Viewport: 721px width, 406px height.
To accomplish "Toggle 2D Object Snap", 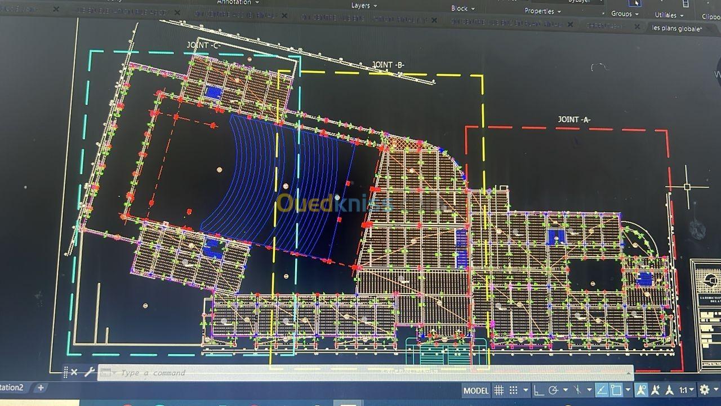I will point(616,390).
